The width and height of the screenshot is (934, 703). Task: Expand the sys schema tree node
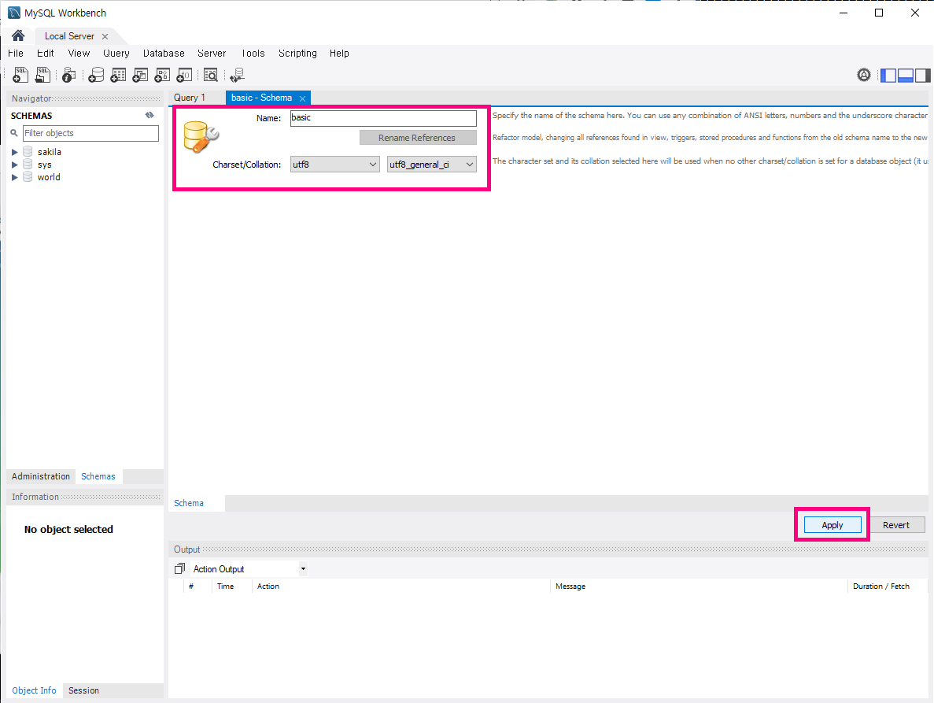[15, 165]
